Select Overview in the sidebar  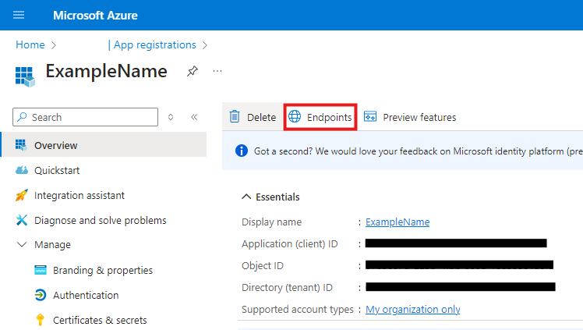[104, 145]
